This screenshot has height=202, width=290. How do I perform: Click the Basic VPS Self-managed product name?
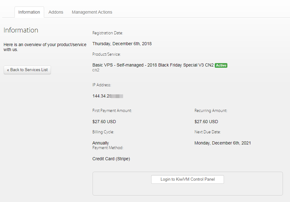pyautogui.click(x=153, y=65)
